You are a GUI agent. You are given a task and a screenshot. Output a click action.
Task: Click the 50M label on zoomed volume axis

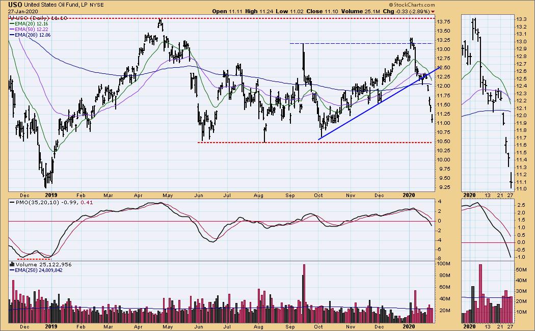[x=521, y=270]
